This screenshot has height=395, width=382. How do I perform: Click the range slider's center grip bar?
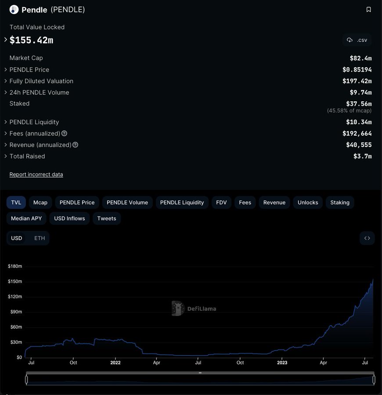(x=200, y=373)
